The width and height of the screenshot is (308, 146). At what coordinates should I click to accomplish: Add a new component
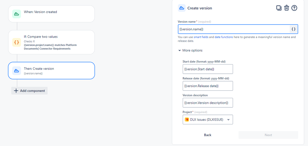pyautogui.click(x=29, y=91)
